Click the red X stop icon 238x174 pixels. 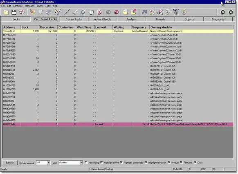[99, 12]
